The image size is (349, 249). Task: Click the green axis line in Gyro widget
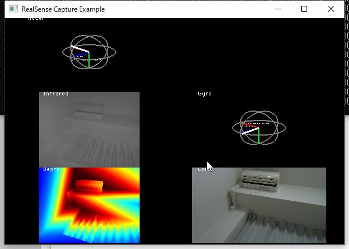pos(259,136)
